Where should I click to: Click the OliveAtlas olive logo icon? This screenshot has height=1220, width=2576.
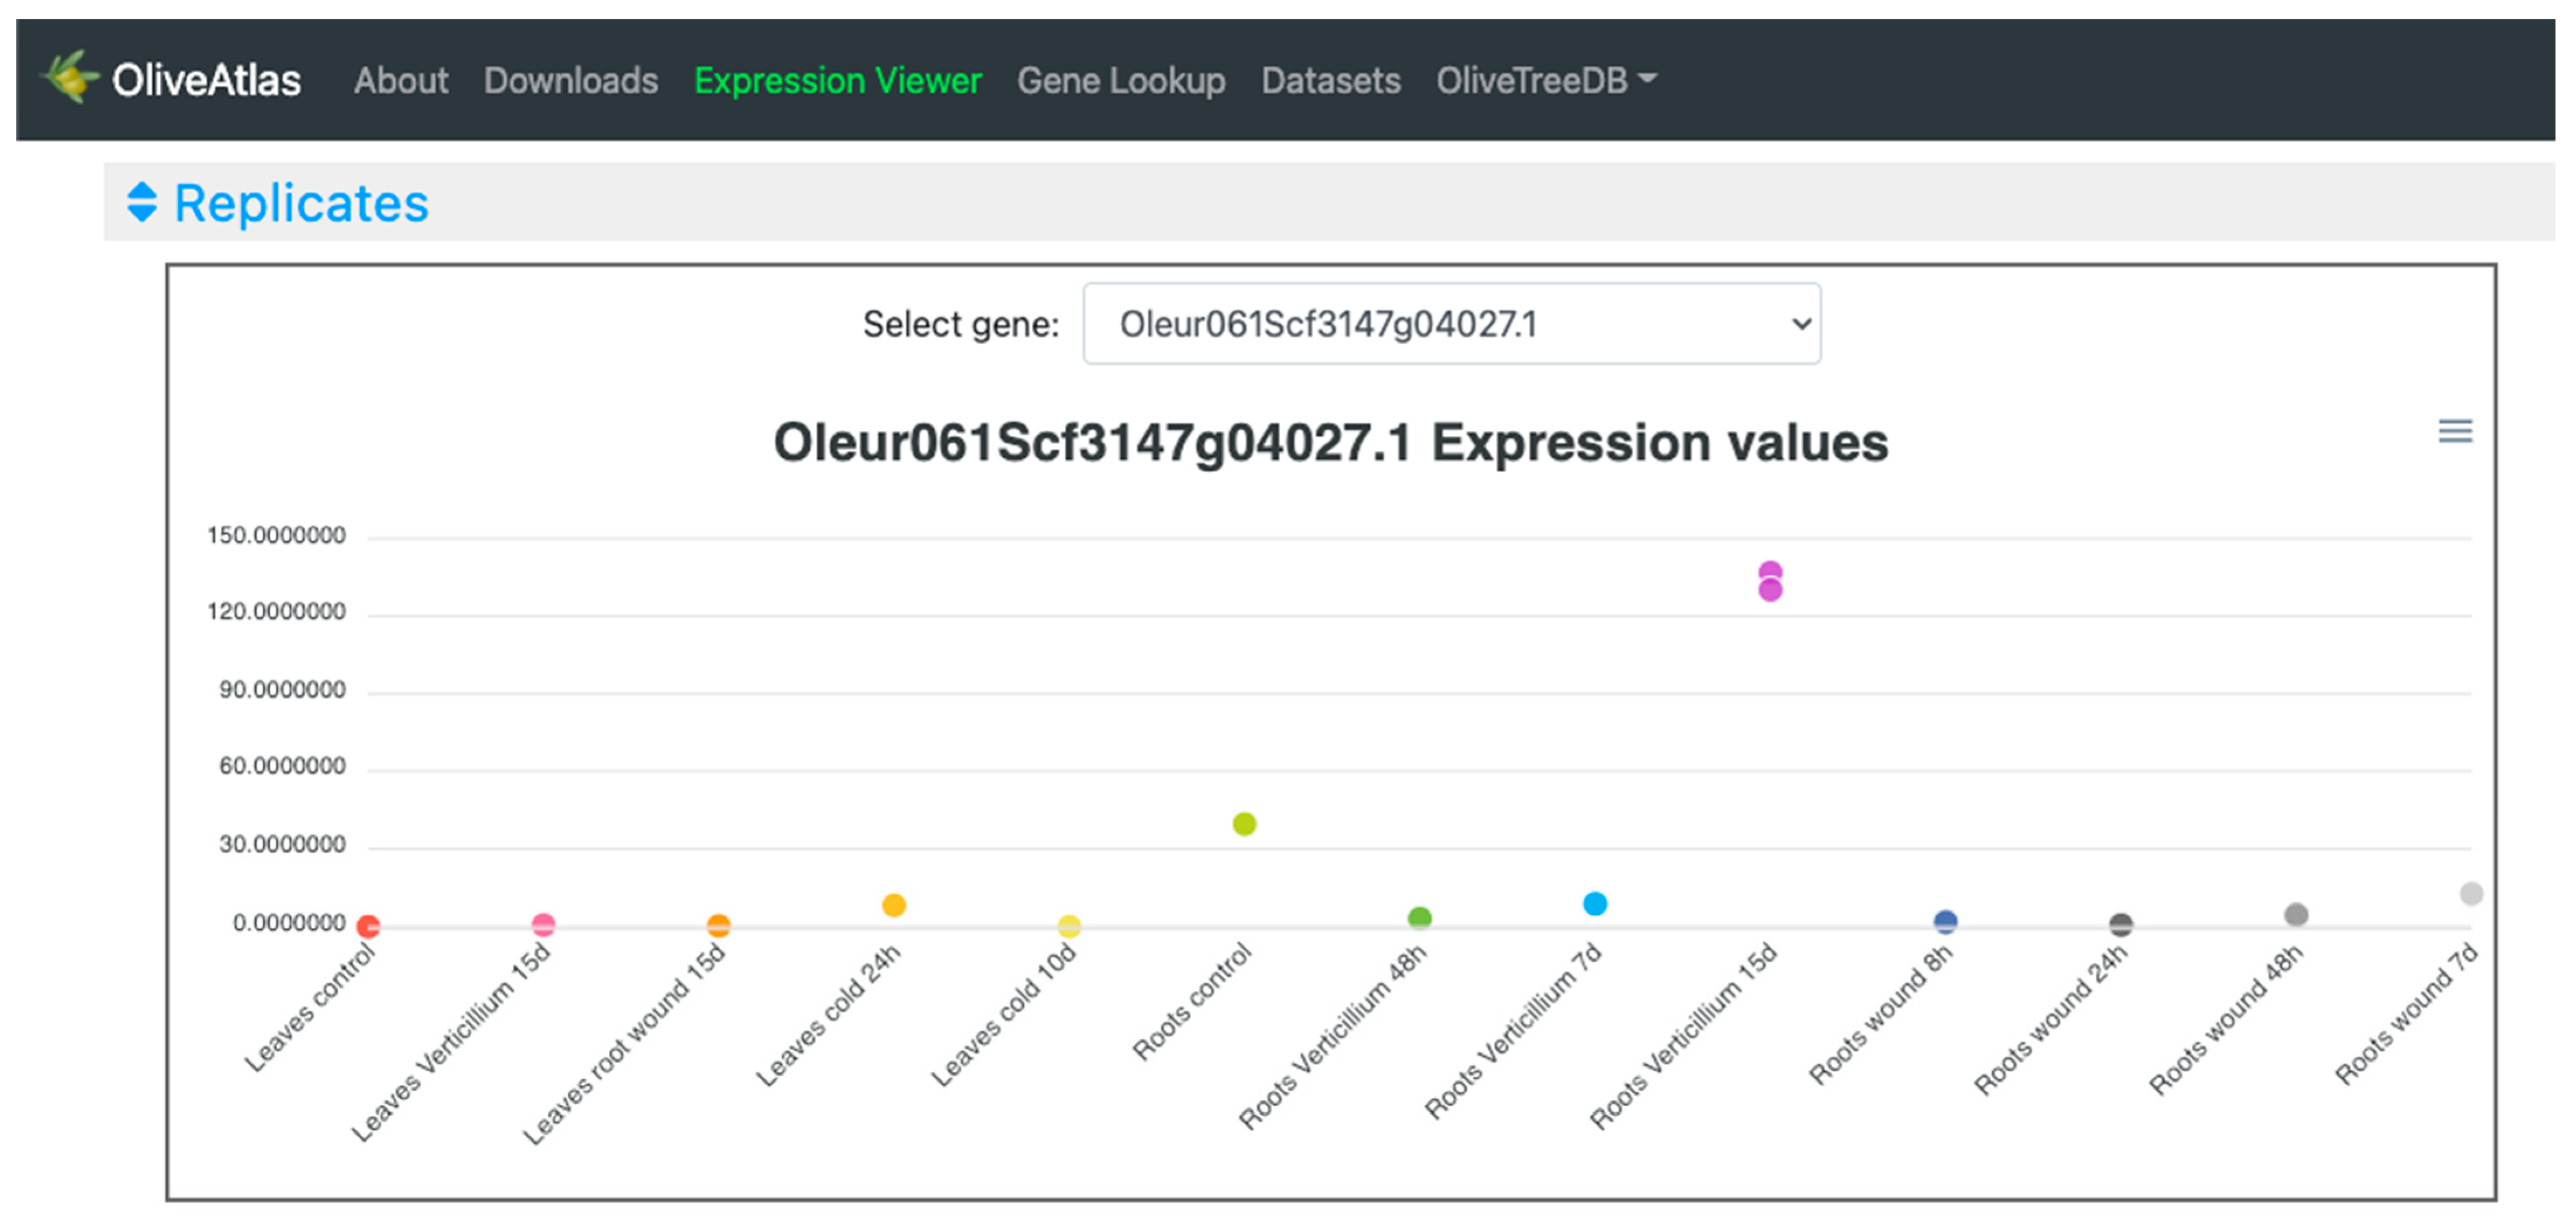pos(70,77)
